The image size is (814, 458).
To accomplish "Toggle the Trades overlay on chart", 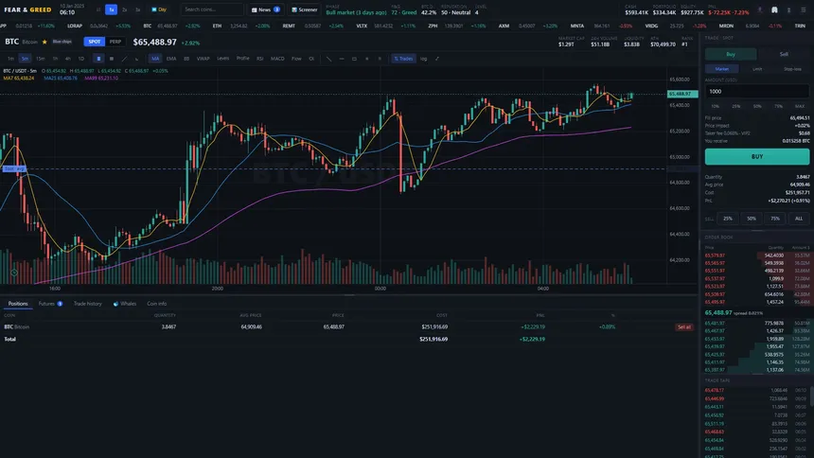I will tap(403, 59).
